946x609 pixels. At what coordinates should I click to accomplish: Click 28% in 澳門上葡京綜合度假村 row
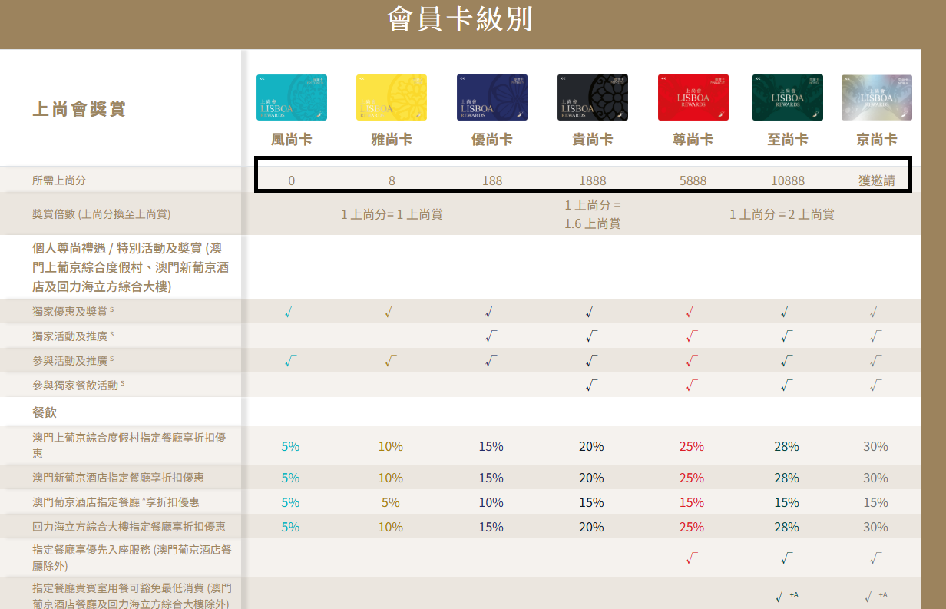pos(786,446)
